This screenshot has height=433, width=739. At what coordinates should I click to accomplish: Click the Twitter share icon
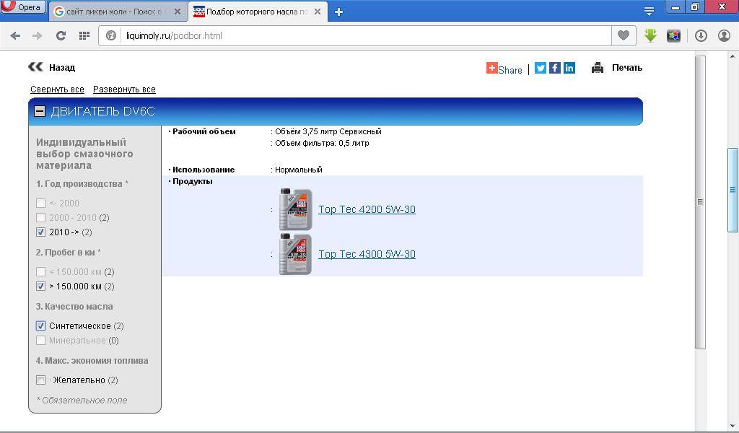(x=540, y=68)
